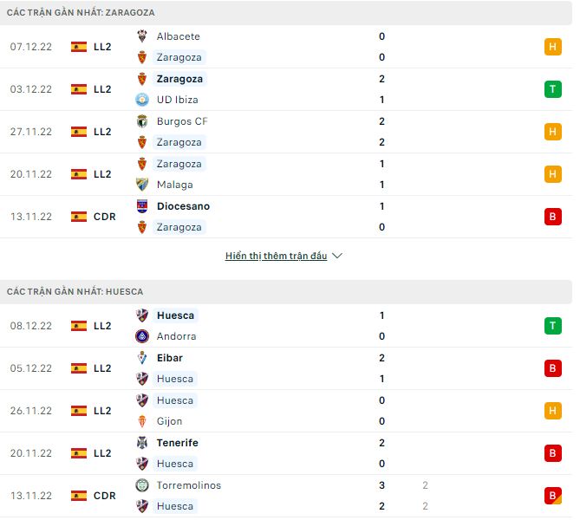Click the orange H badge for Albacete match
The height and width of the screenshot is (520, 580).
552,47
